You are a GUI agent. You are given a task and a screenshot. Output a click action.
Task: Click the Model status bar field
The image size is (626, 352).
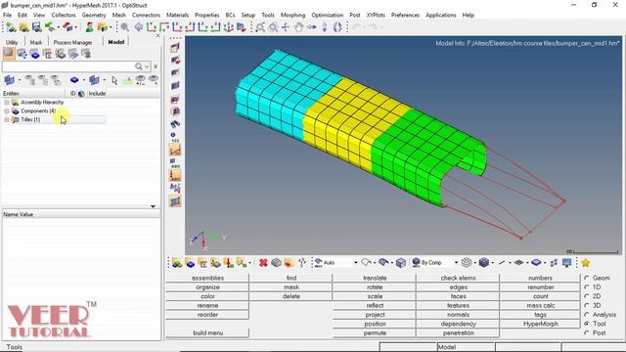tap(466, 347)
